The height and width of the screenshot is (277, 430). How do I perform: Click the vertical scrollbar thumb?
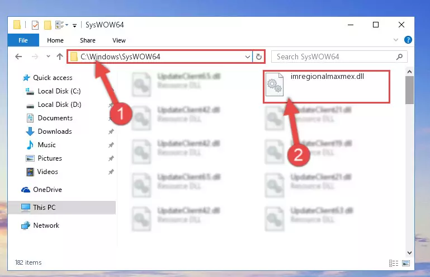tap(409, 90)
